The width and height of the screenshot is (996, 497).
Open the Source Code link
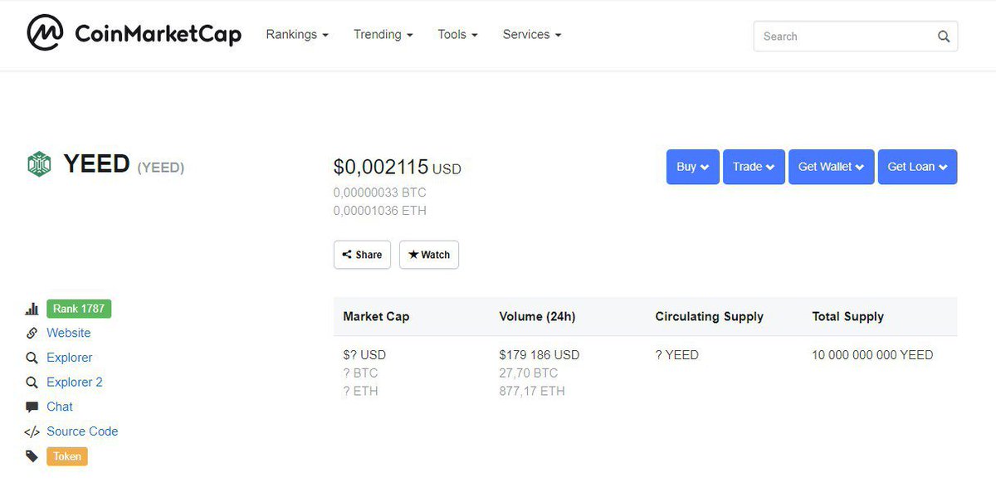point(82,431)
